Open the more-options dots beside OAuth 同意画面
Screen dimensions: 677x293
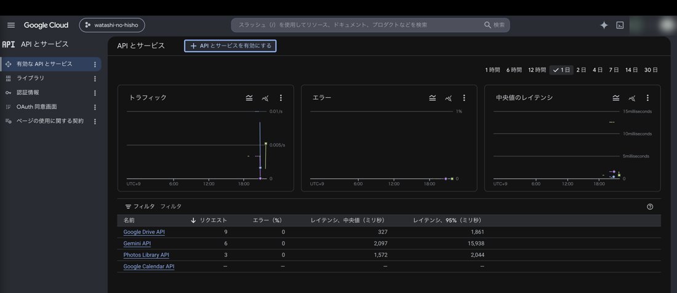point(95,107)
